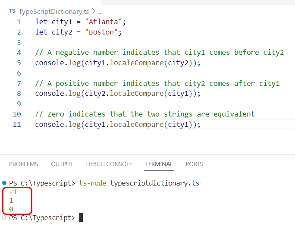Place cursor in line 11 console.log statement
Screen dimensions: 295x252
pyautogui.click(x=118, y=125)
